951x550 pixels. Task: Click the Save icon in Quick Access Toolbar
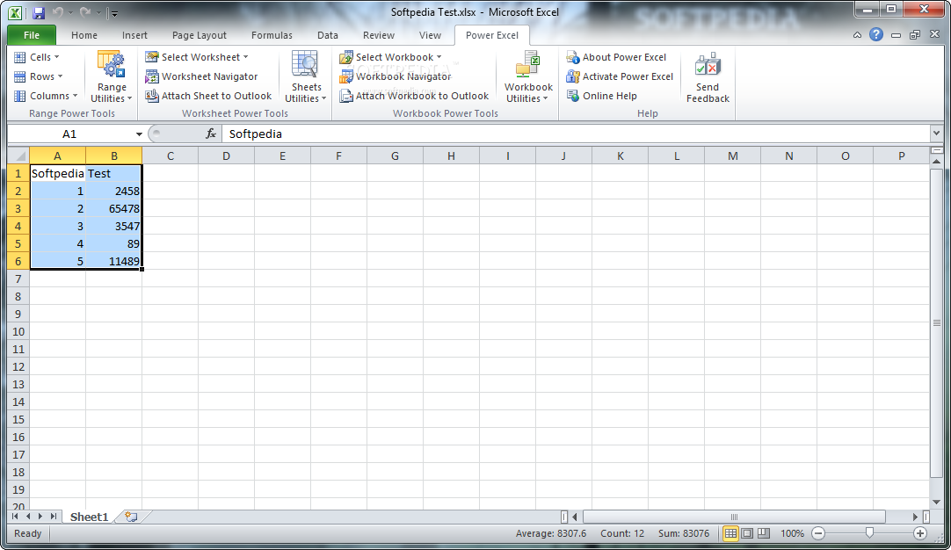pos(39,12)
